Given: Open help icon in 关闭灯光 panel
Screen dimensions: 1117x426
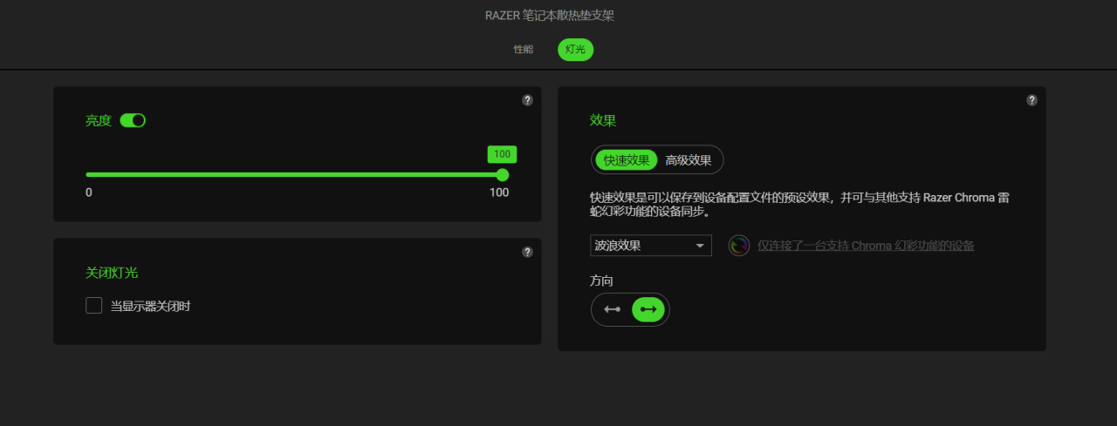Looking at the screenshot, I should tap(527, 252).
